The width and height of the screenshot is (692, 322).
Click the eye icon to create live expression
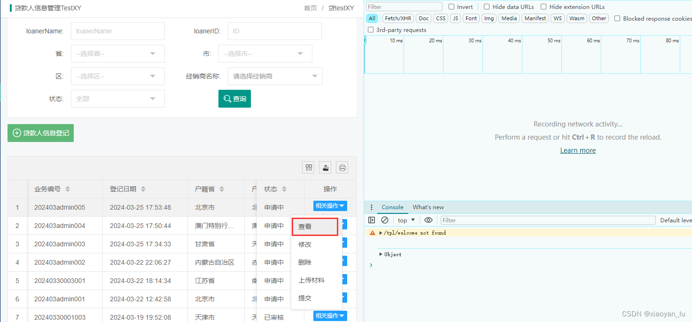pyautogui.click(x=428, y=220)
